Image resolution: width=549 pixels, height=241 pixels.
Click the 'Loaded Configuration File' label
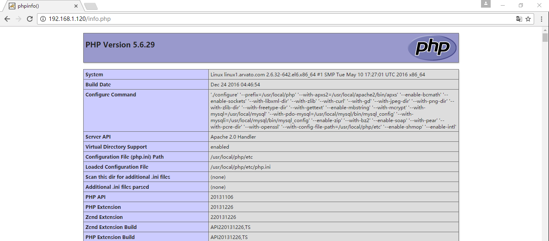pos(117,167)
